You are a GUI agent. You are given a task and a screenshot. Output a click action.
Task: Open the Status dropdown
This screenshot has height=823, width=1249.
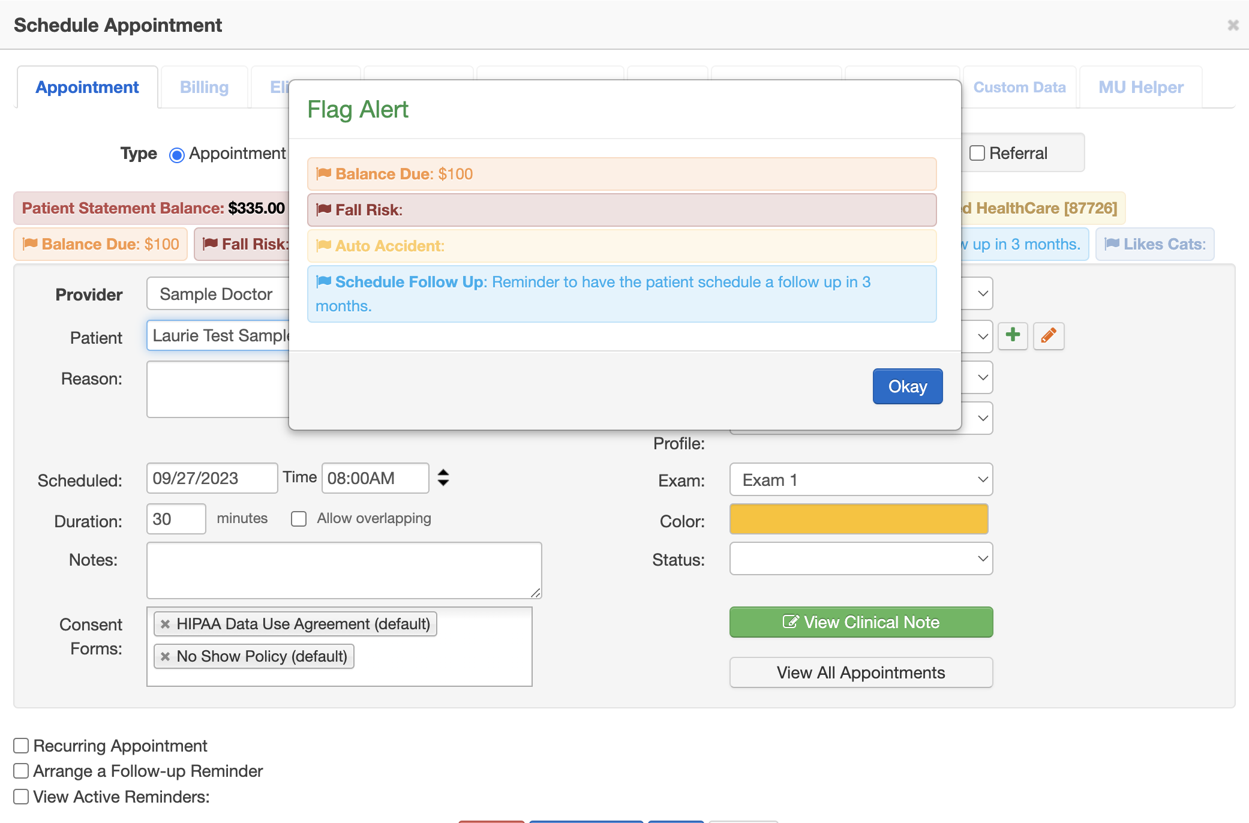[x=861, y=558]
